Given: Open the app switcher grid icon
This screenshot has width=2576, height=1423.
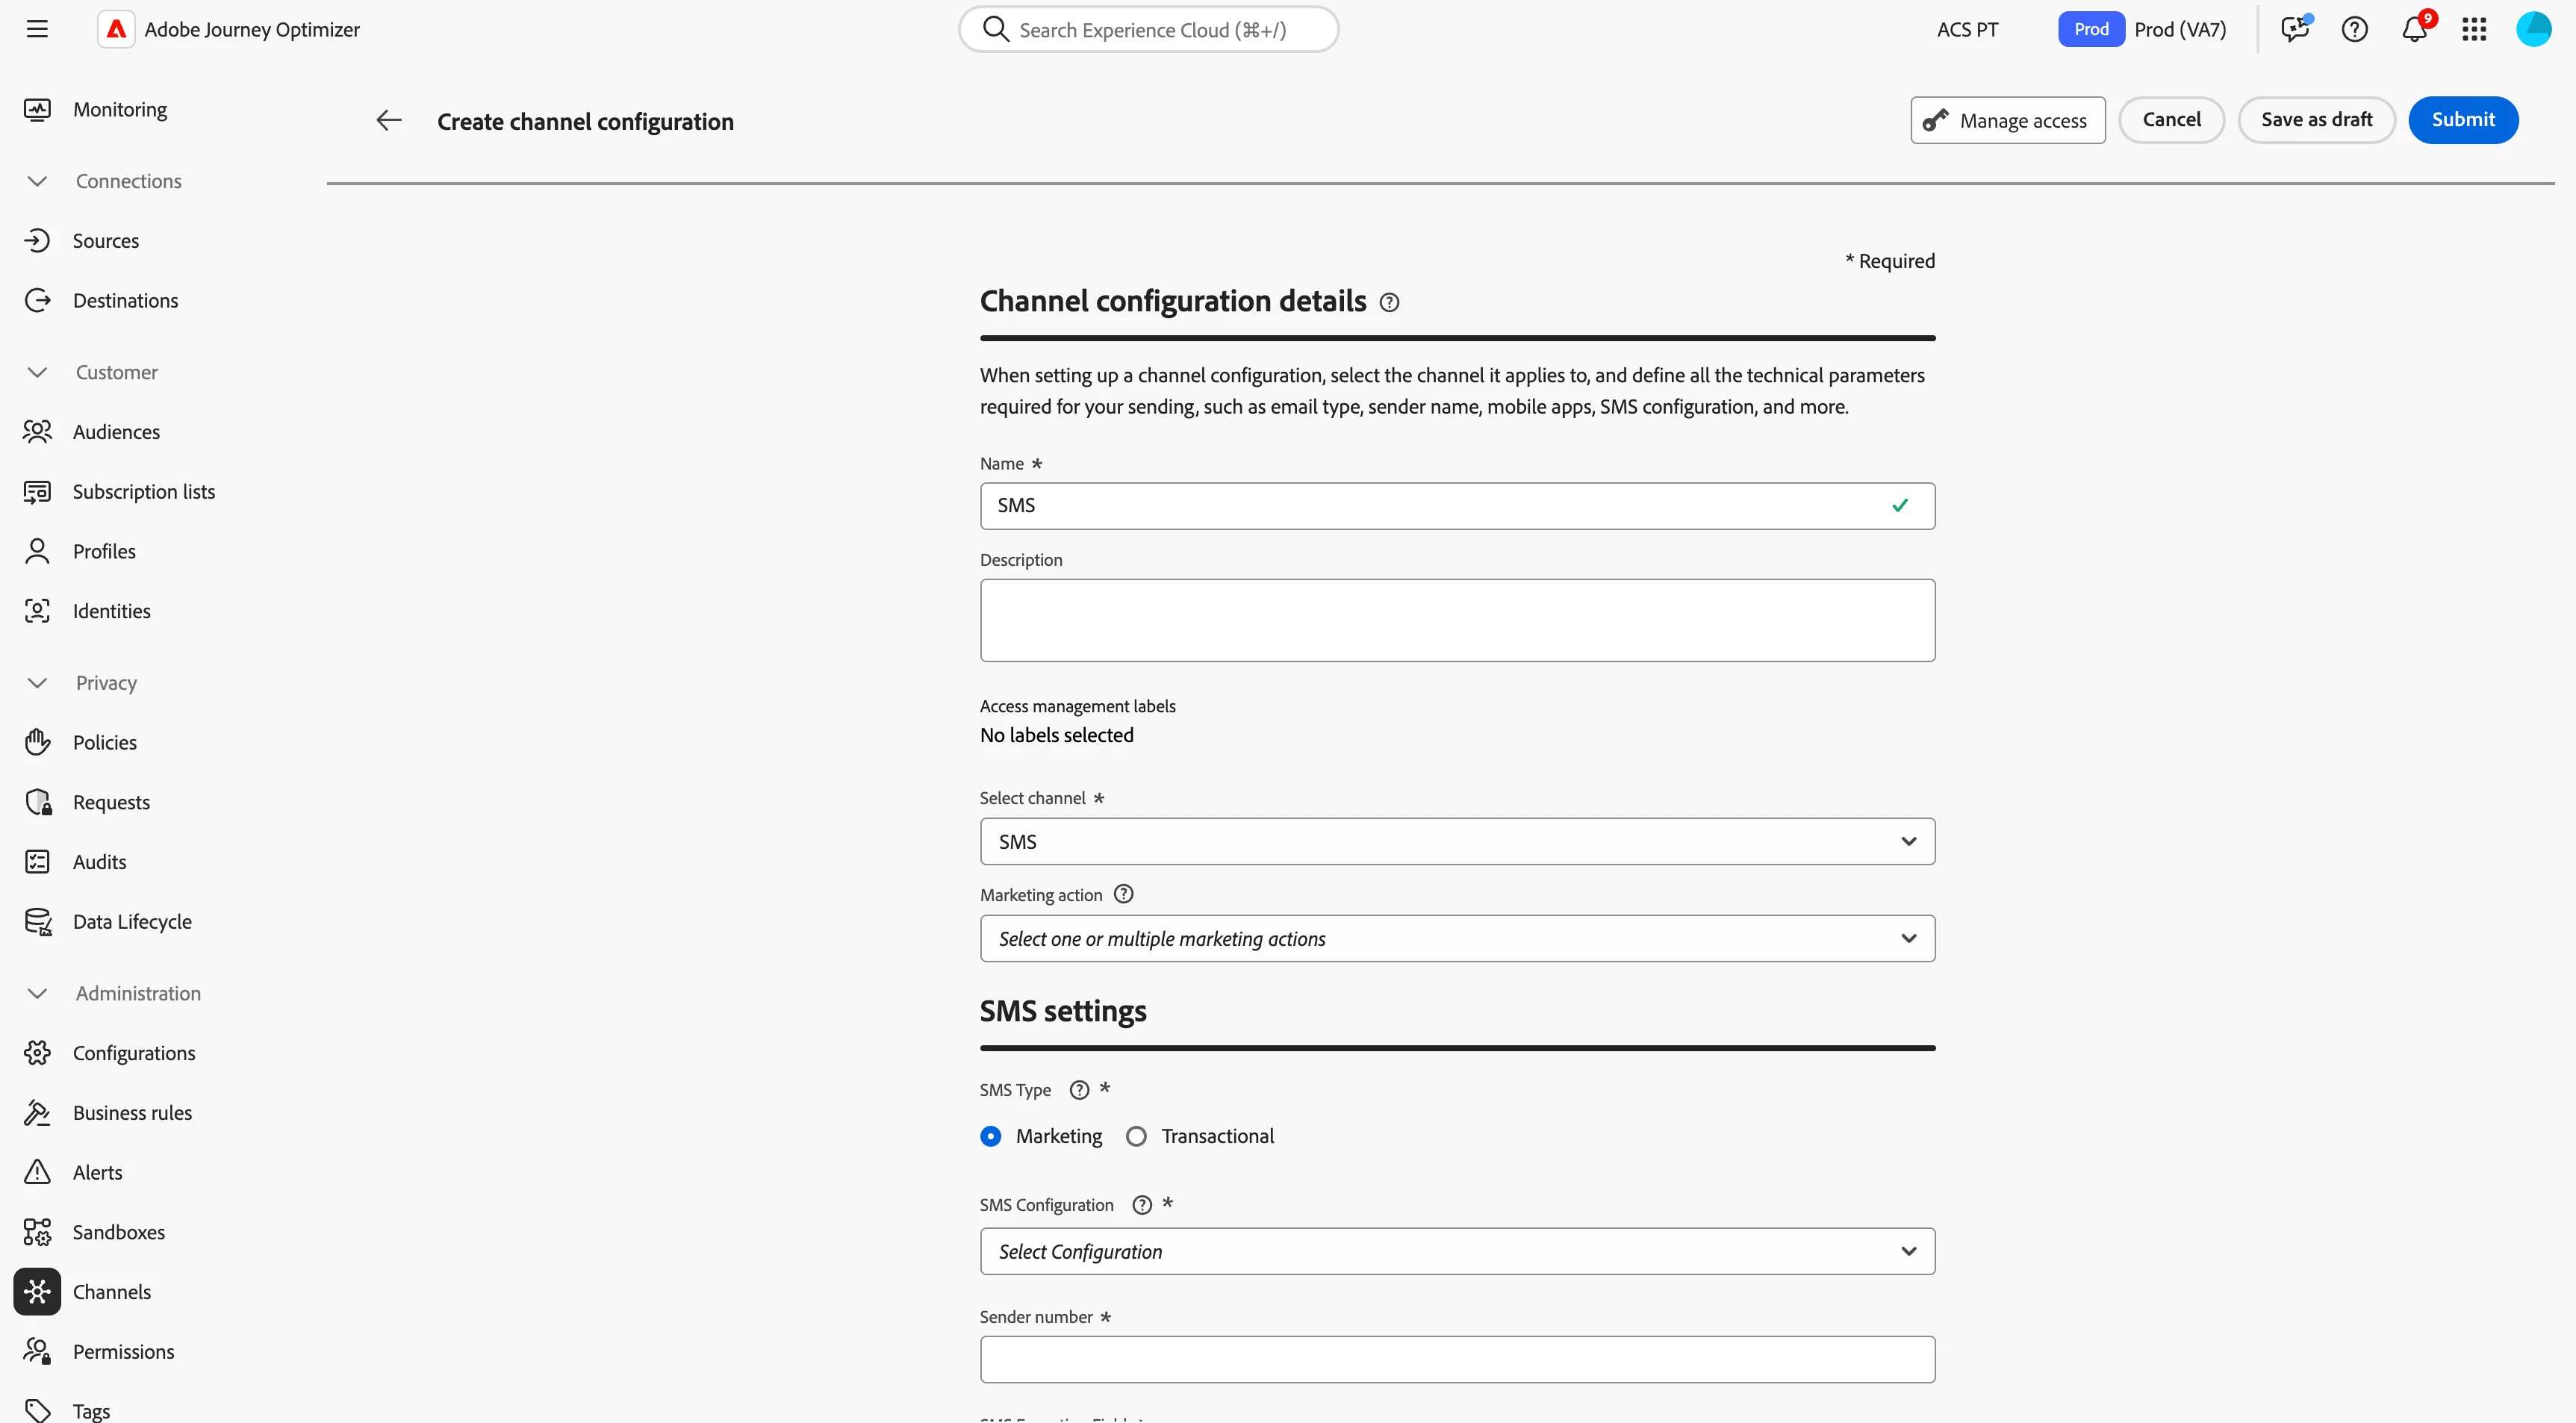Looking at the screenshot, I should pos(2474,29).
